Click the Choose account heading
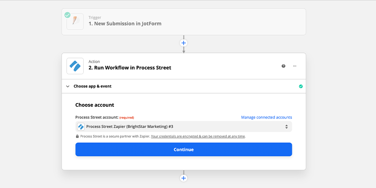 95,105
